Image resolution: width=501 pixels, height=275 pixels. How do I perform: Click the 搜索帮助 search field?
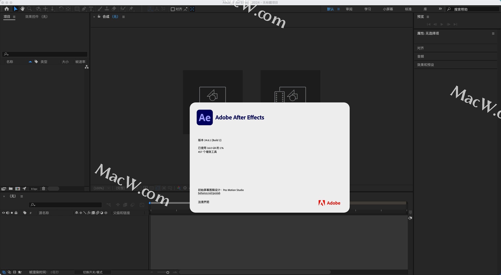[472, 9]
